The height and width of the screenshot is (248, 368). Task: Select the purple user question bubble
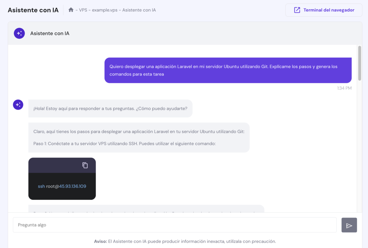pyautogui.click(x=227, y=70)
